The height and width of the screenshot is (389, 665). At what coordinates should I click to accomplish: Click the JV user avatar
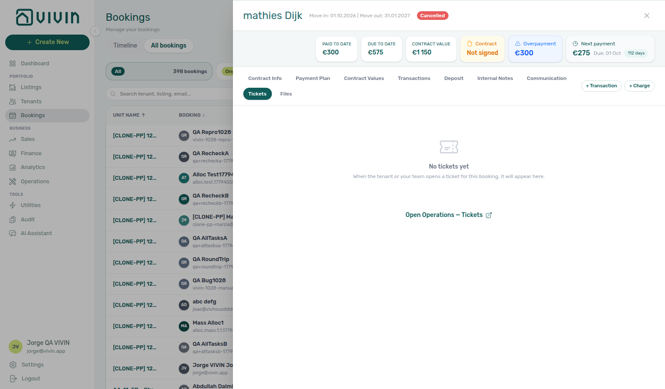click(16, 347)
